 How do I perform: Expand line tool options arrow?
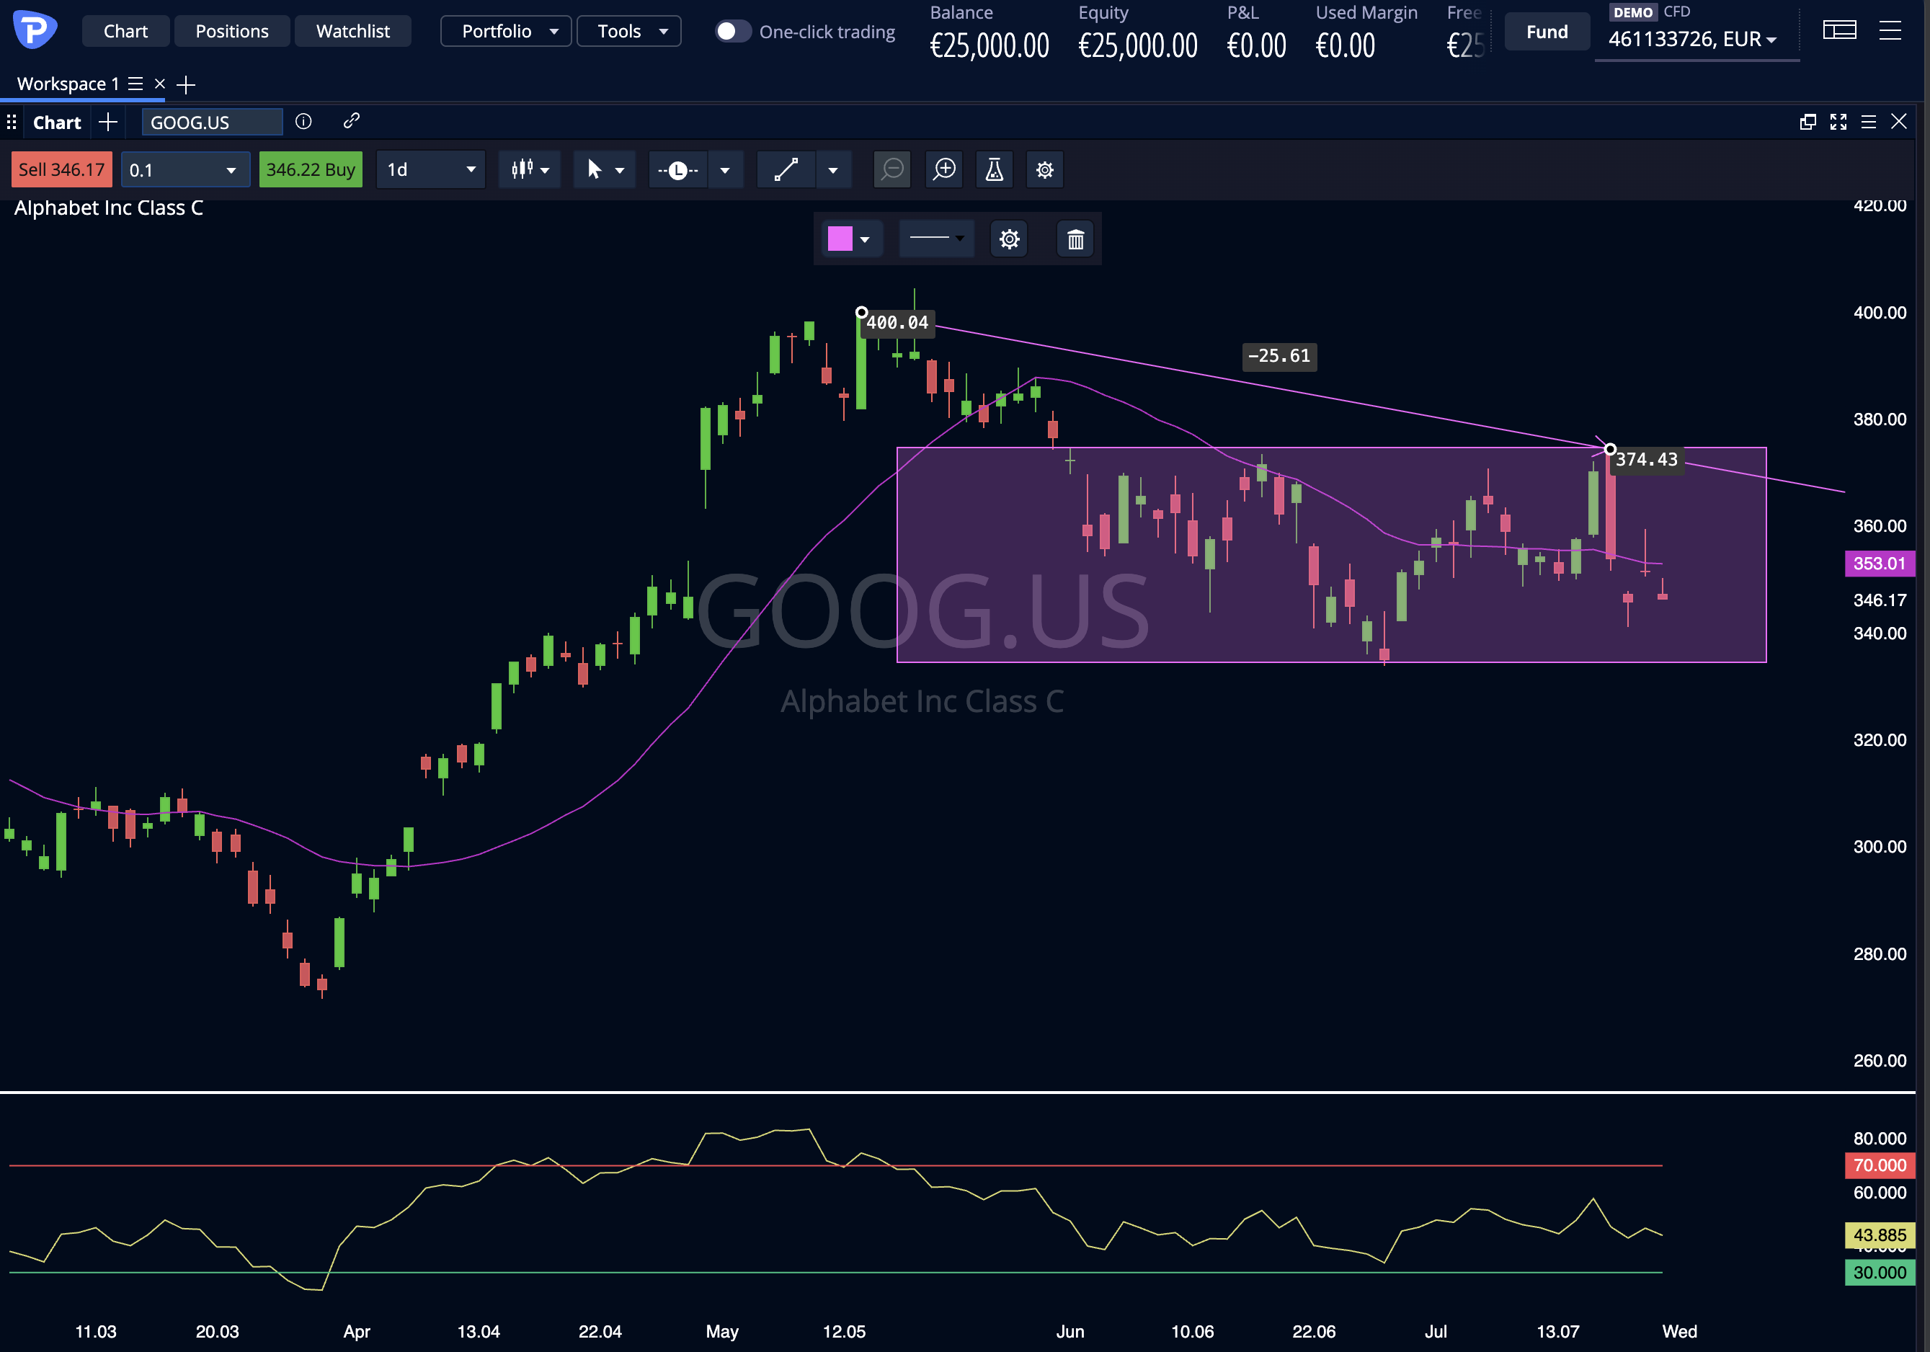(x=724, y=171)
